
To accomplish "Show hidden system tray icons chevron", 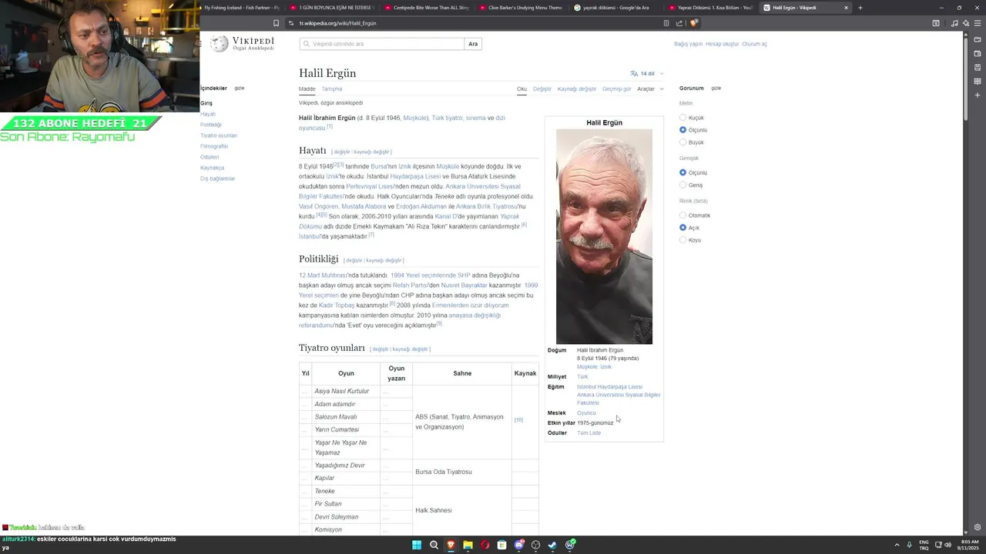I will coord(897,545).
